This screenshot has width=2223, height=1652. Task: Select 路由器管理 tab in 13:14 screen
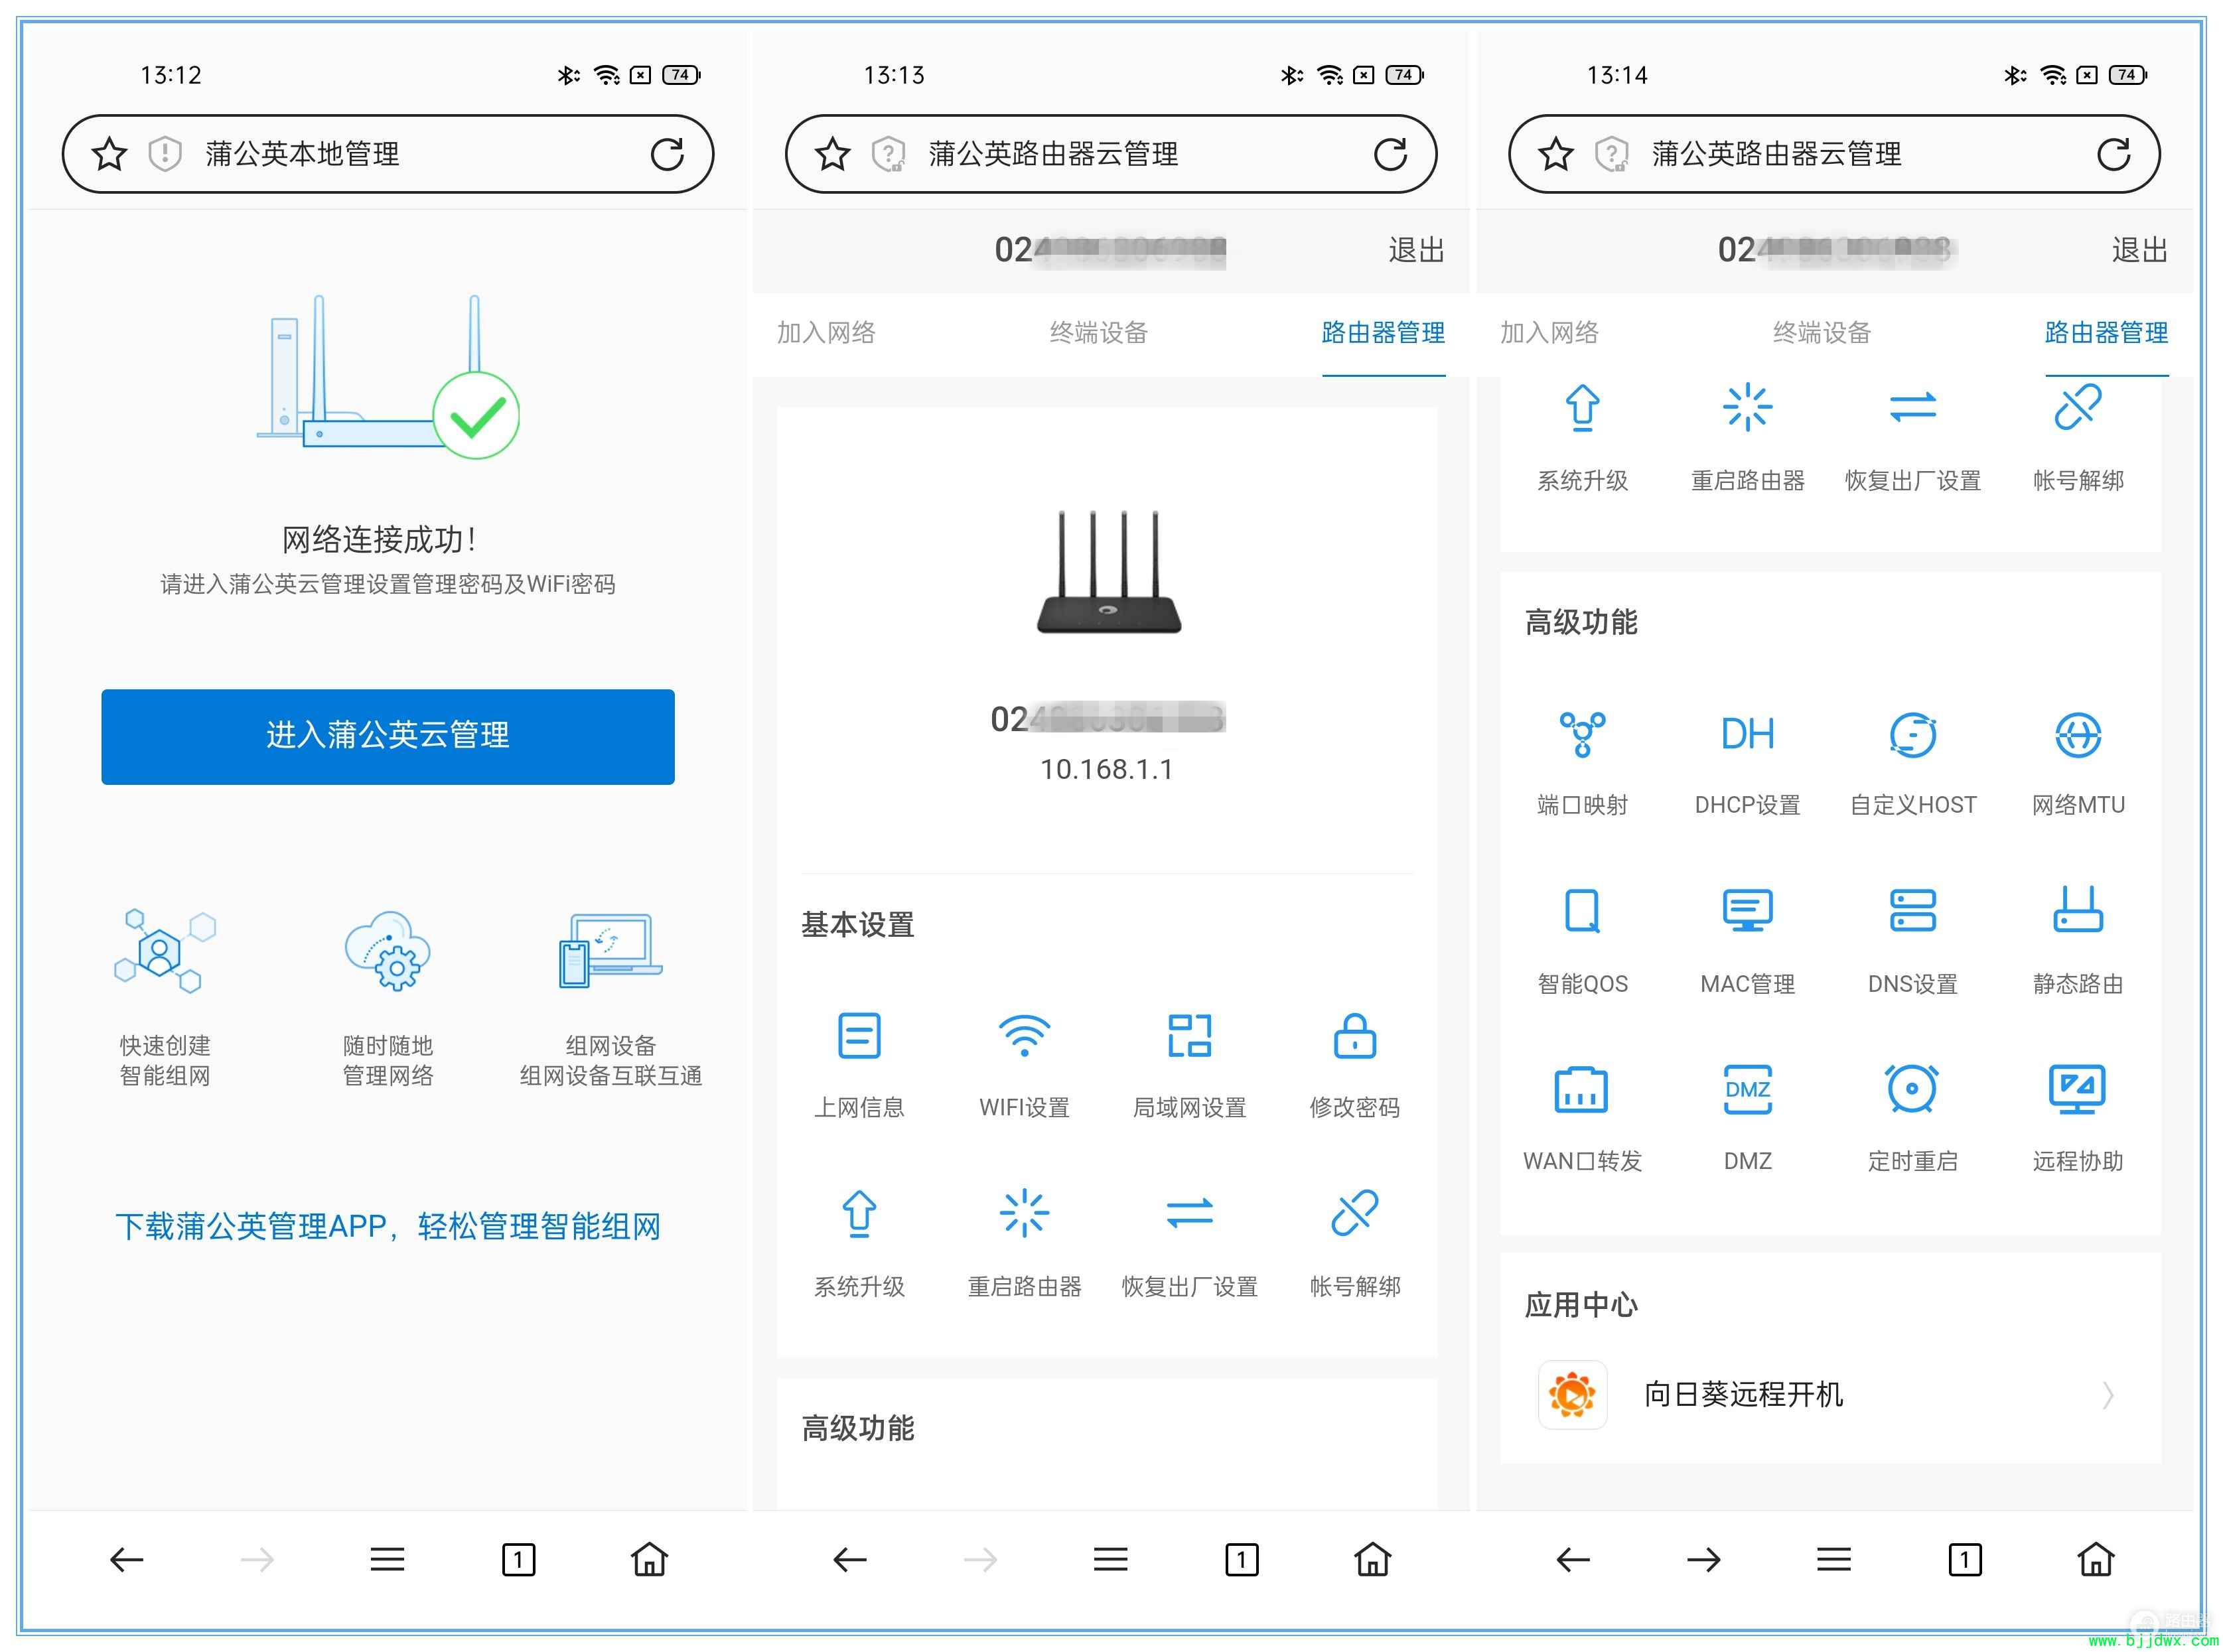pyautogui.click(x=2106, y=332)
